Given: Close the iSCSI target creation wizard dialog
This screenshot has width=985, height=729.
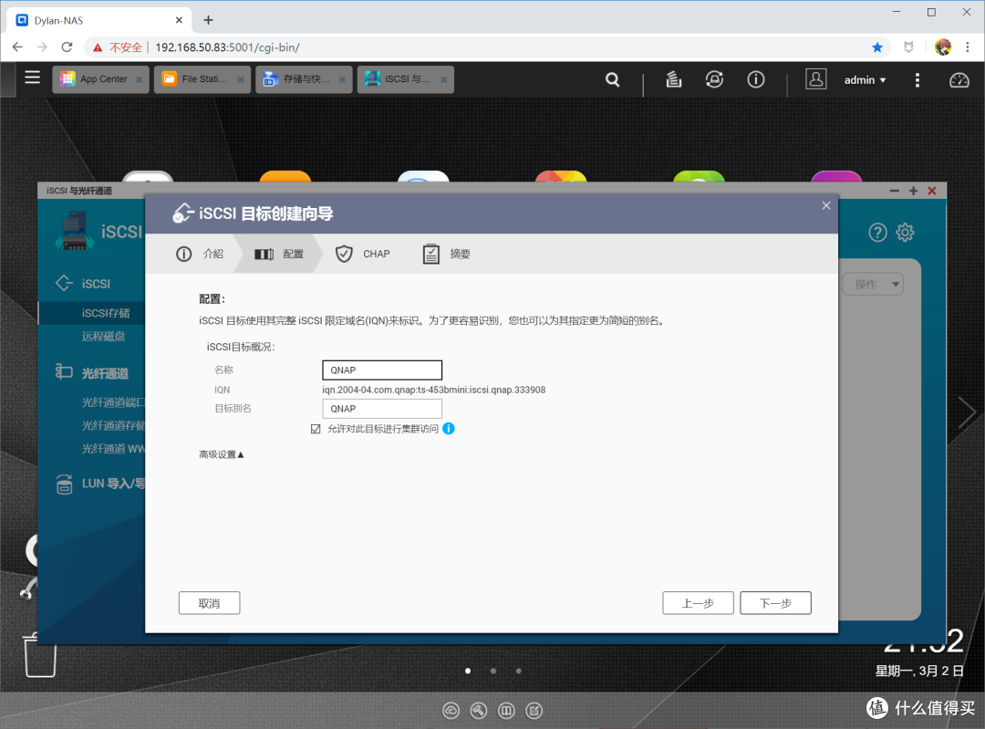Looking at the screenshot, I should pyautogui.click(x=826, y=205).
